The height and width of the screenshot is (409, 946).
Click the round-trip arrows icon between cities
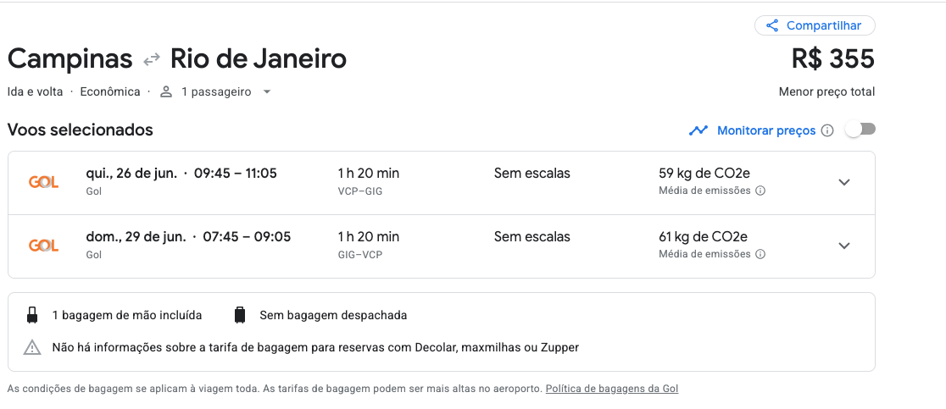152,59
